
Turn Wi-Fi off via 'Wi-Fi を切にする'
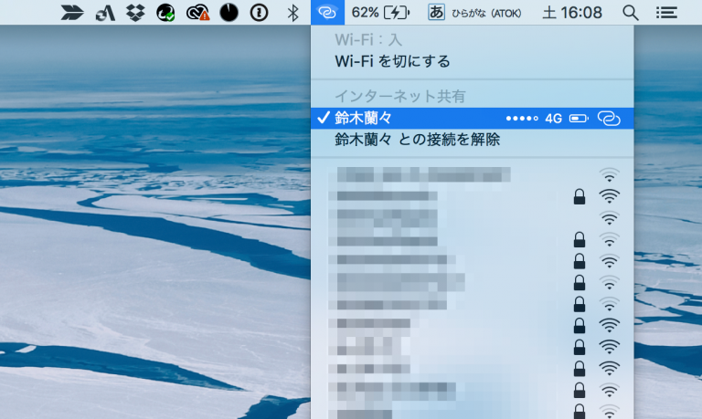pyautogui.click(x=393, y=61)
